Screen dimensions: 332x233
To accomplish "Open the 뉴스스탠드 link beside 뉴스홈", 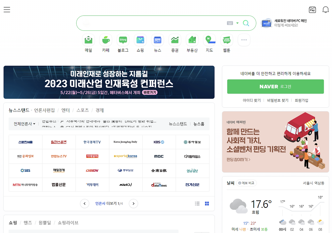I will click(178, 124).
